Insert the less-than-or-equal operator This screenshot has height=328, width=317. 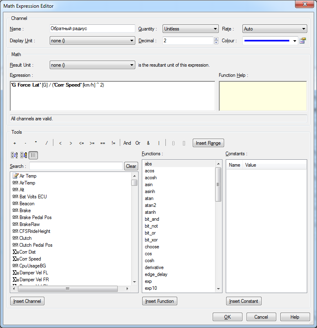(x=81, y=143)
